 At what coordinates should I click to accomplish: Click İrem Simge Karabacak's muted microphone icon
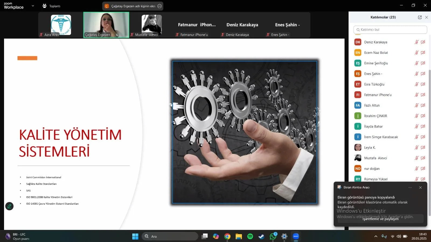[416, 137]
